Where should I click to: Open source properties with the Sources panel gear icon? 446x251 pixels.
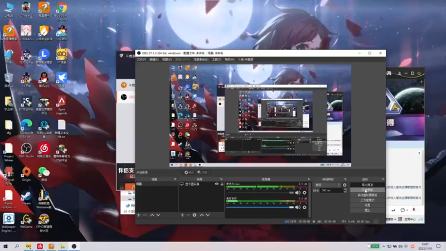click(x=194, y=215)
